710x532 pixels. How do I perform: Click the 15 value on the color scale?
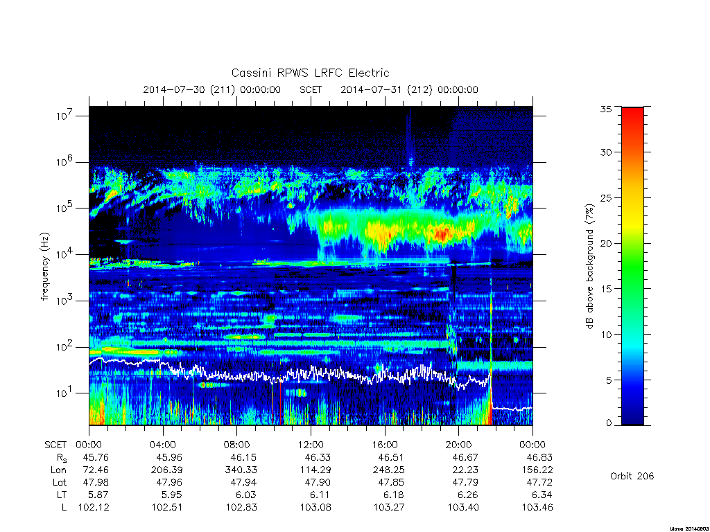pos(606,289)
